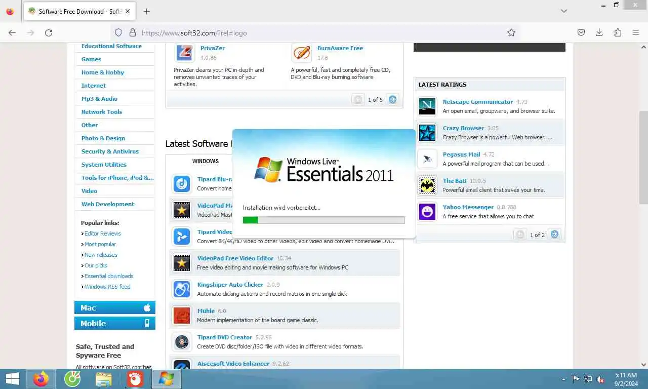Open File Explorer from the taskbar

104,379
